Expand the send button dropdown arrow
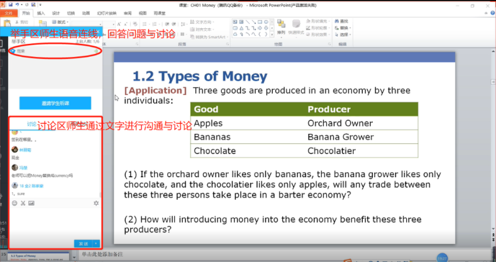496x262 pixels. [x=96, y=243]
